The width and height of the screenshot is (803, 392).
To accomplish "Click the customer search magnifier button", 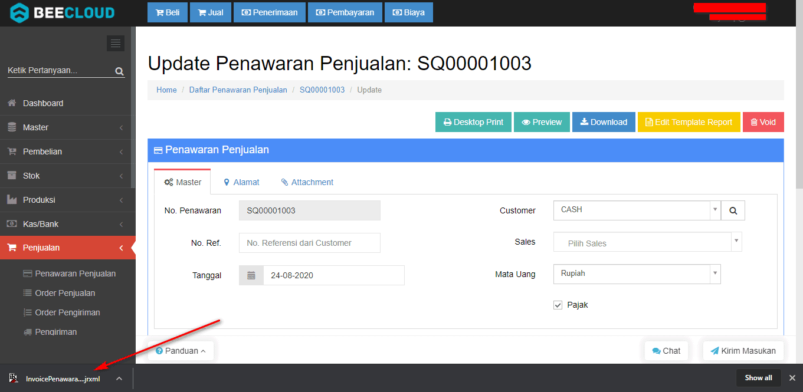I will coord(733,210).
